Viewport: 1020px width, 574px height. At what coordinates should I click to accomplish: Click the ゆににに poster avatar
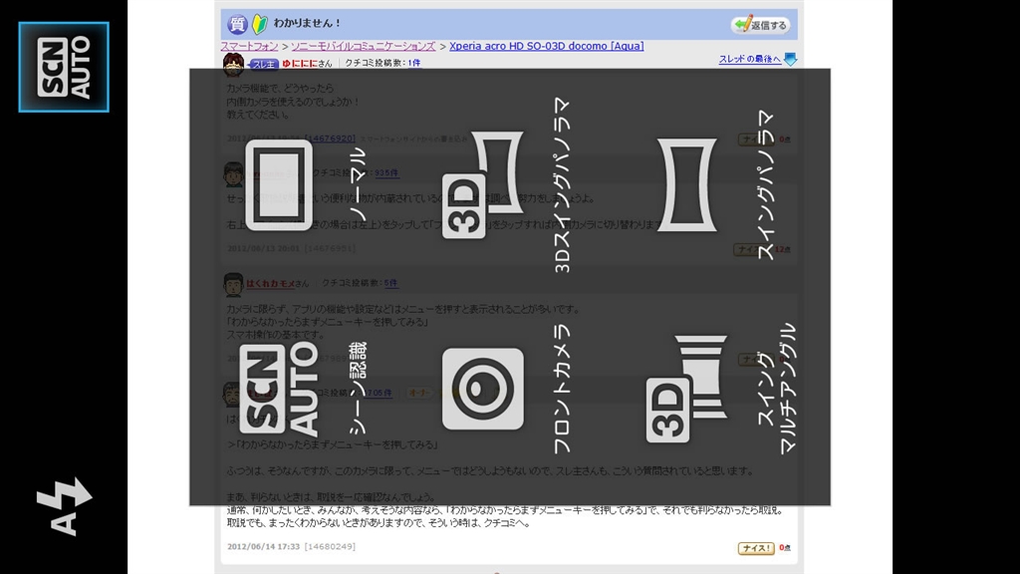point(233,63)
